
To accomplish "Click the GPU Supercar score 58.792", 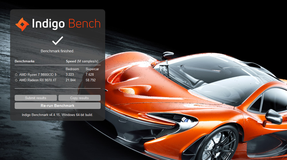I will pos(91,80).
